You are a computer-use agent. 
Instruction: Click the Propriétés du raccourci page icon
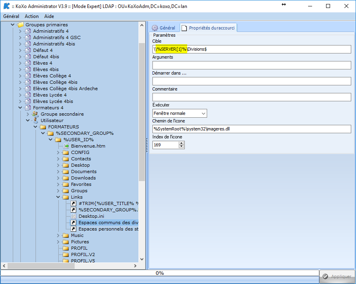tap(184, 28)
